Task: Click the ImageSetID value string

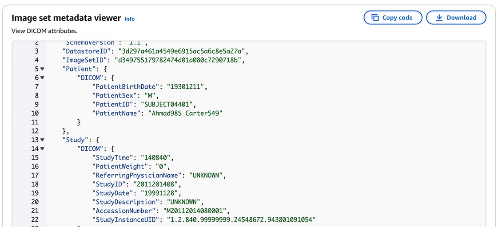Action: (178, 60)
